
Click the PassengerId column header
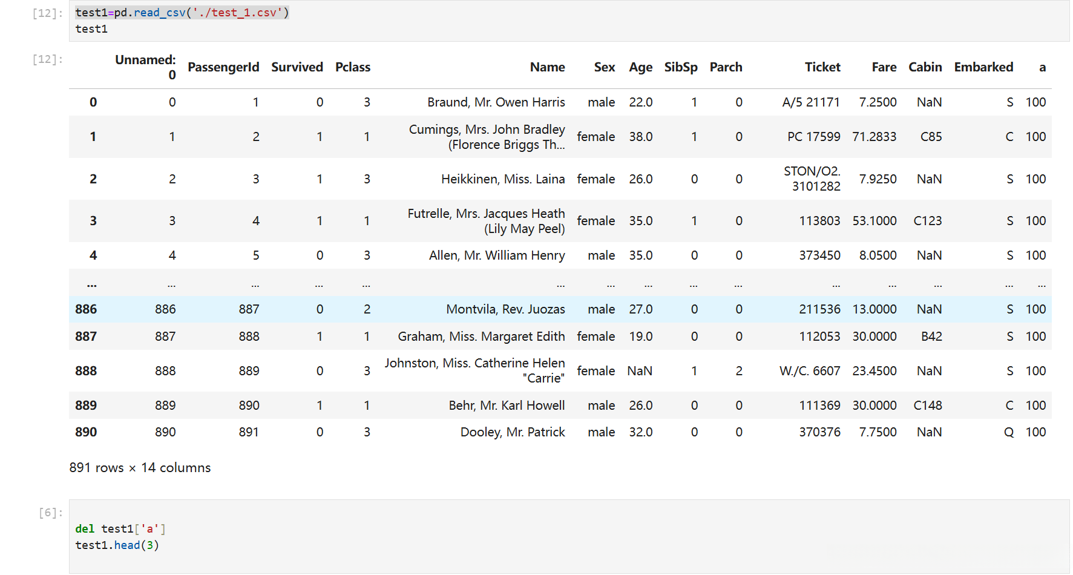pyautogui.click(x=223, y=67)
